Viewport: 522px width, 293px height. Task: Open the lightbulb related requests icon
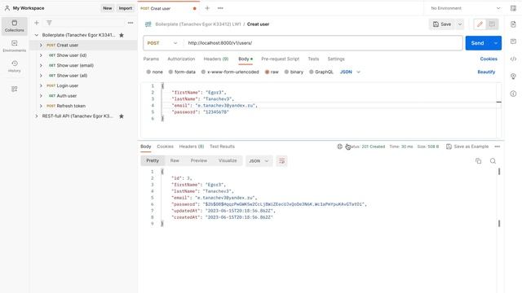tap(513, 77)
